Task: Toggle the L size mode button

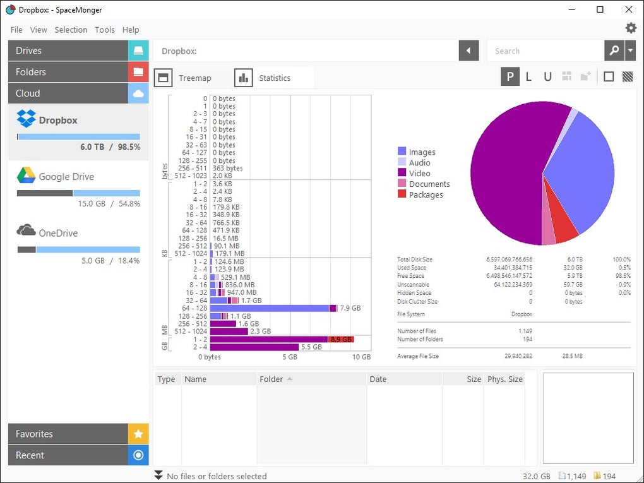Action: (x=528, y=77)
